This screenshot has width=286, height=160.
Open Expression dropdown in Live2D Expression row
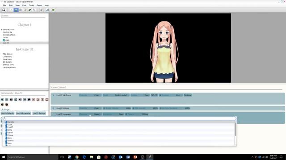[113, 114]
